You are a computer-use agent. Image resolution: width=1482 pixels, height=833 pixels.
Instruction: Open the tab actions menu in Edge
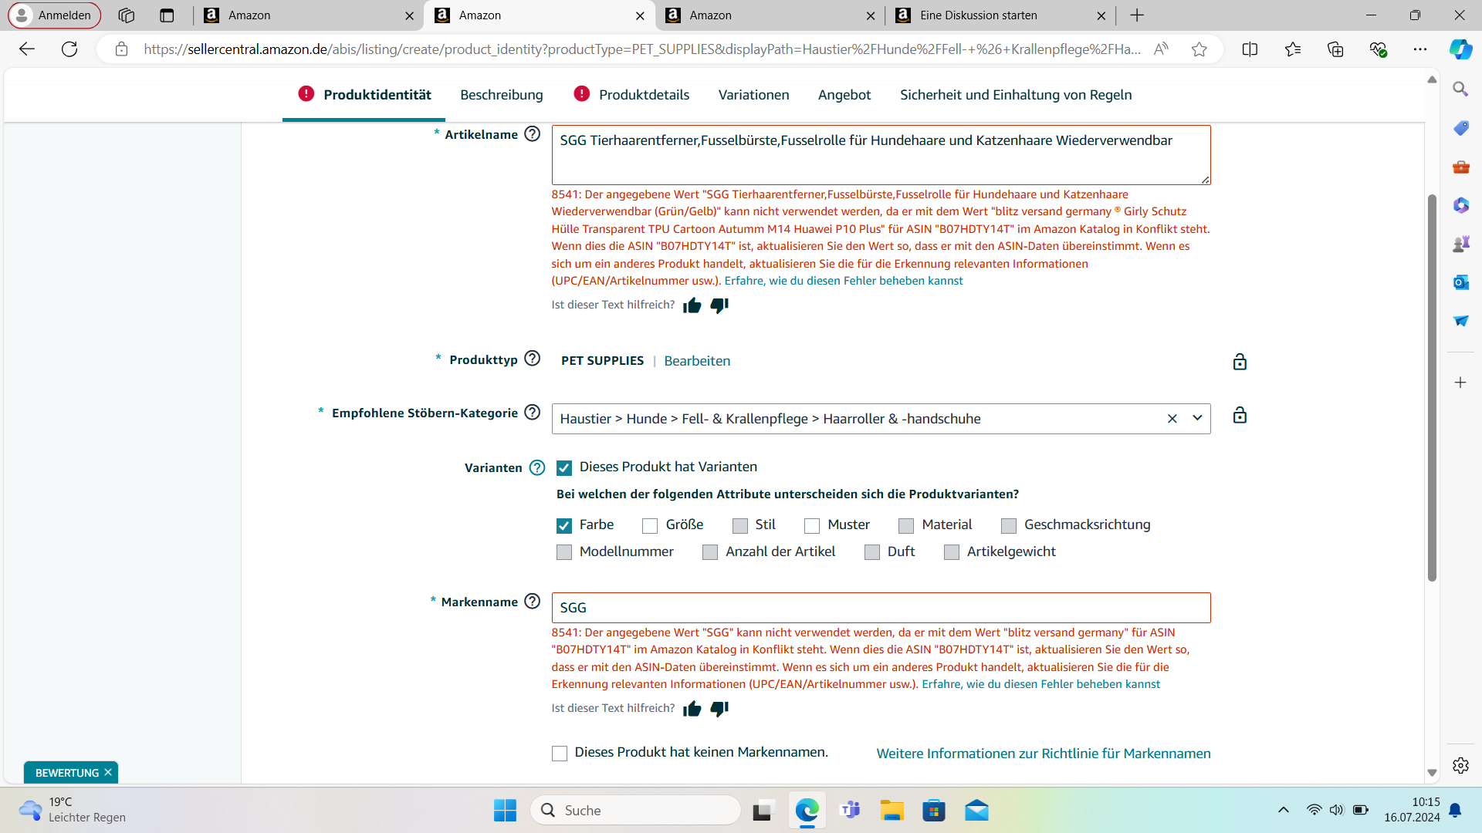[167, 15]
